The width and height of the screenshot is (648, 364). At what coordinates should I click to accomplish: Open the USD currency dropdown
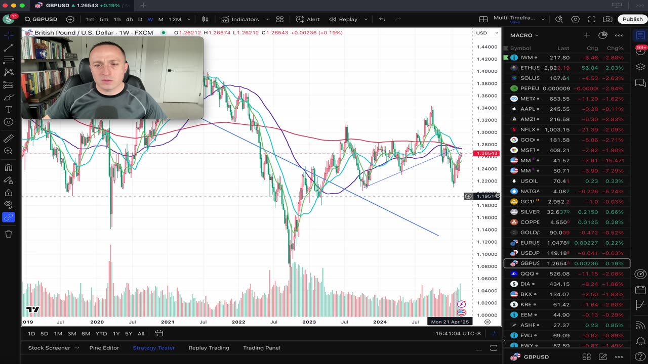(487, 33)
